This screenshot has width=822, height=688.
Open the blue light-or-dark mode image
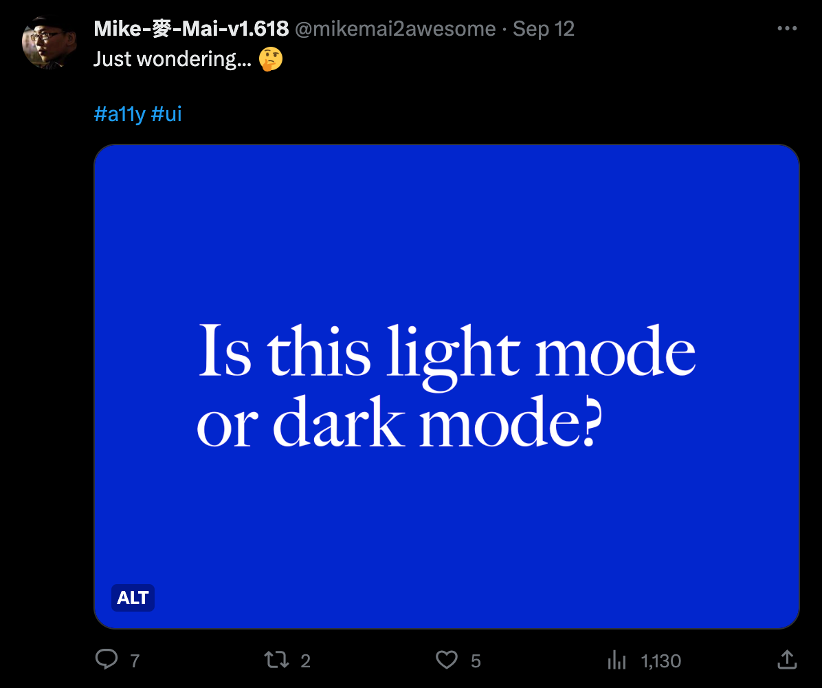pyautogui.click(x=447, y=386)
